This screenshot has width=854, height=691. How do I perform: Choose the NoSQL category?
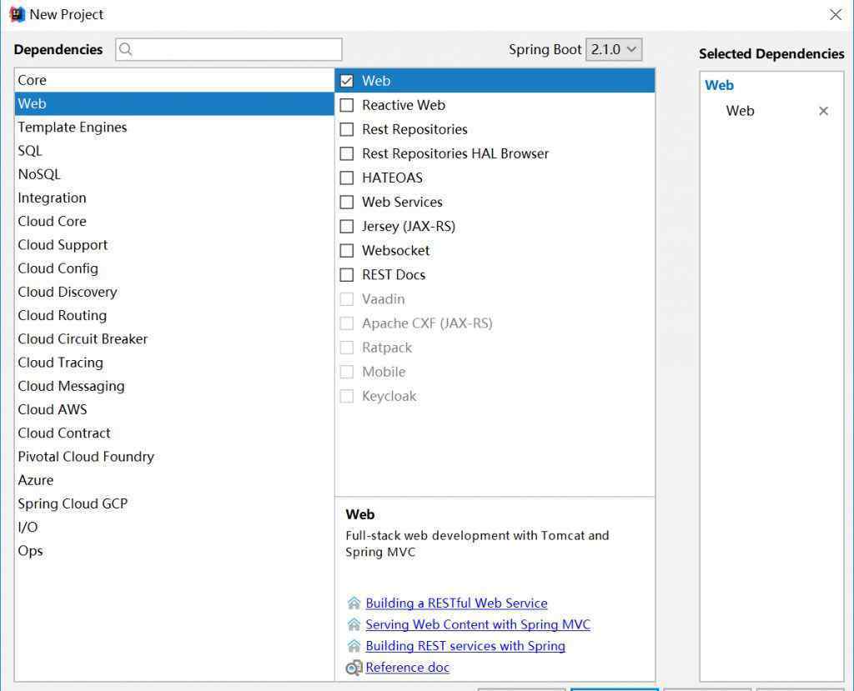[x=174, y=174]
